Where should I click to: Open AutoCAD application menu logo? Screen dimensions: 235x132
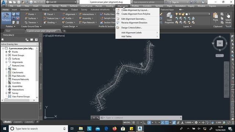[4, 3]
